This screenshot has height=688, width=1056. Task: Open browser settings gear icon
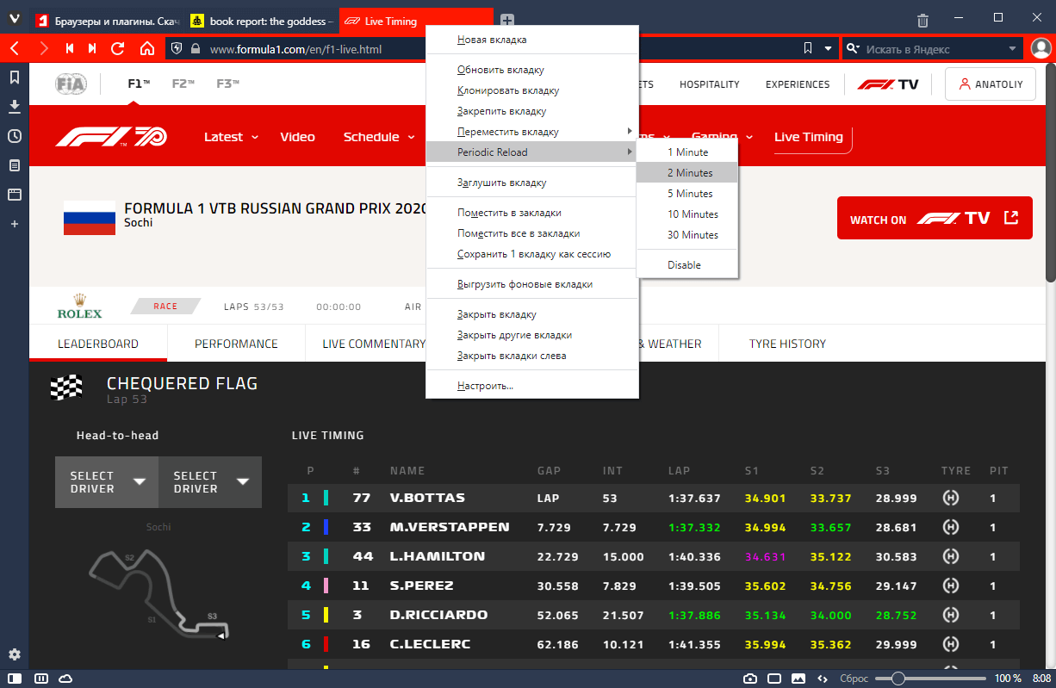click(x=15, y=654)
